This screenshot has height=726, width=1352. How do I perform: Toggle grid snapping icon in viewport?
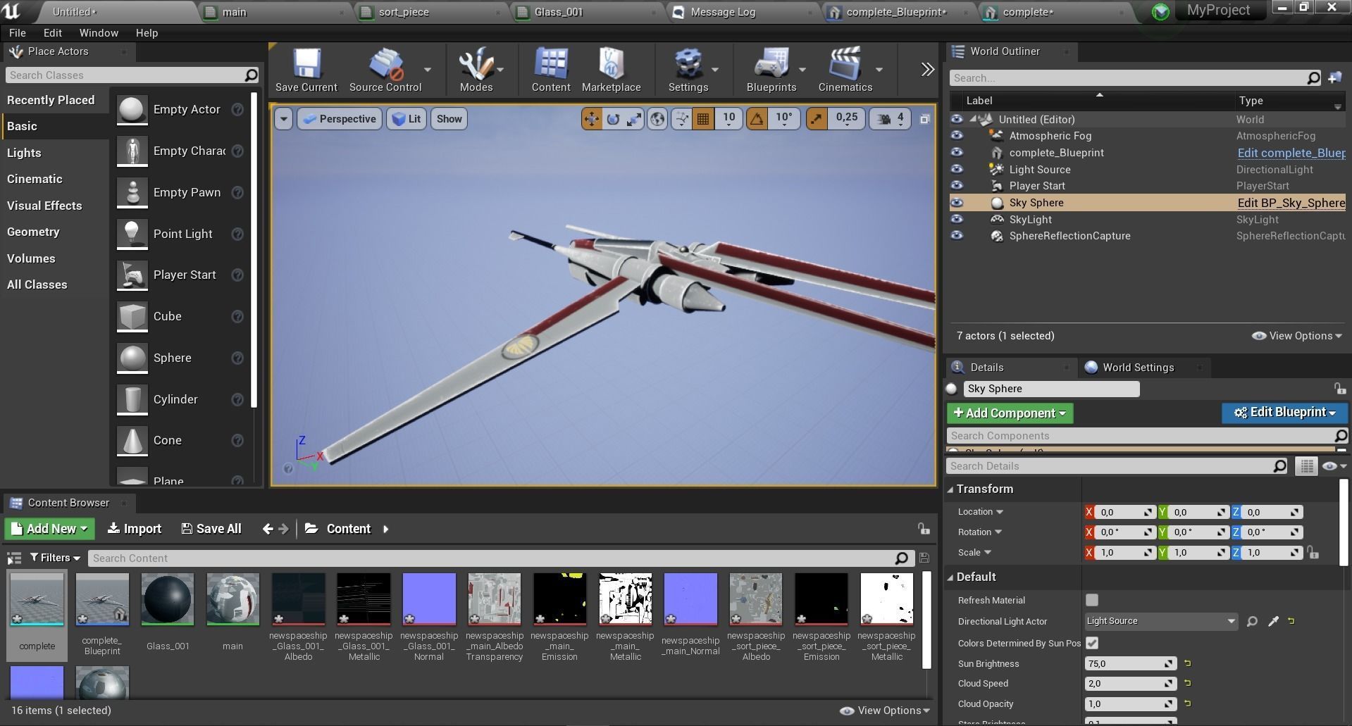pyautogui.click(x=702, y=119)
